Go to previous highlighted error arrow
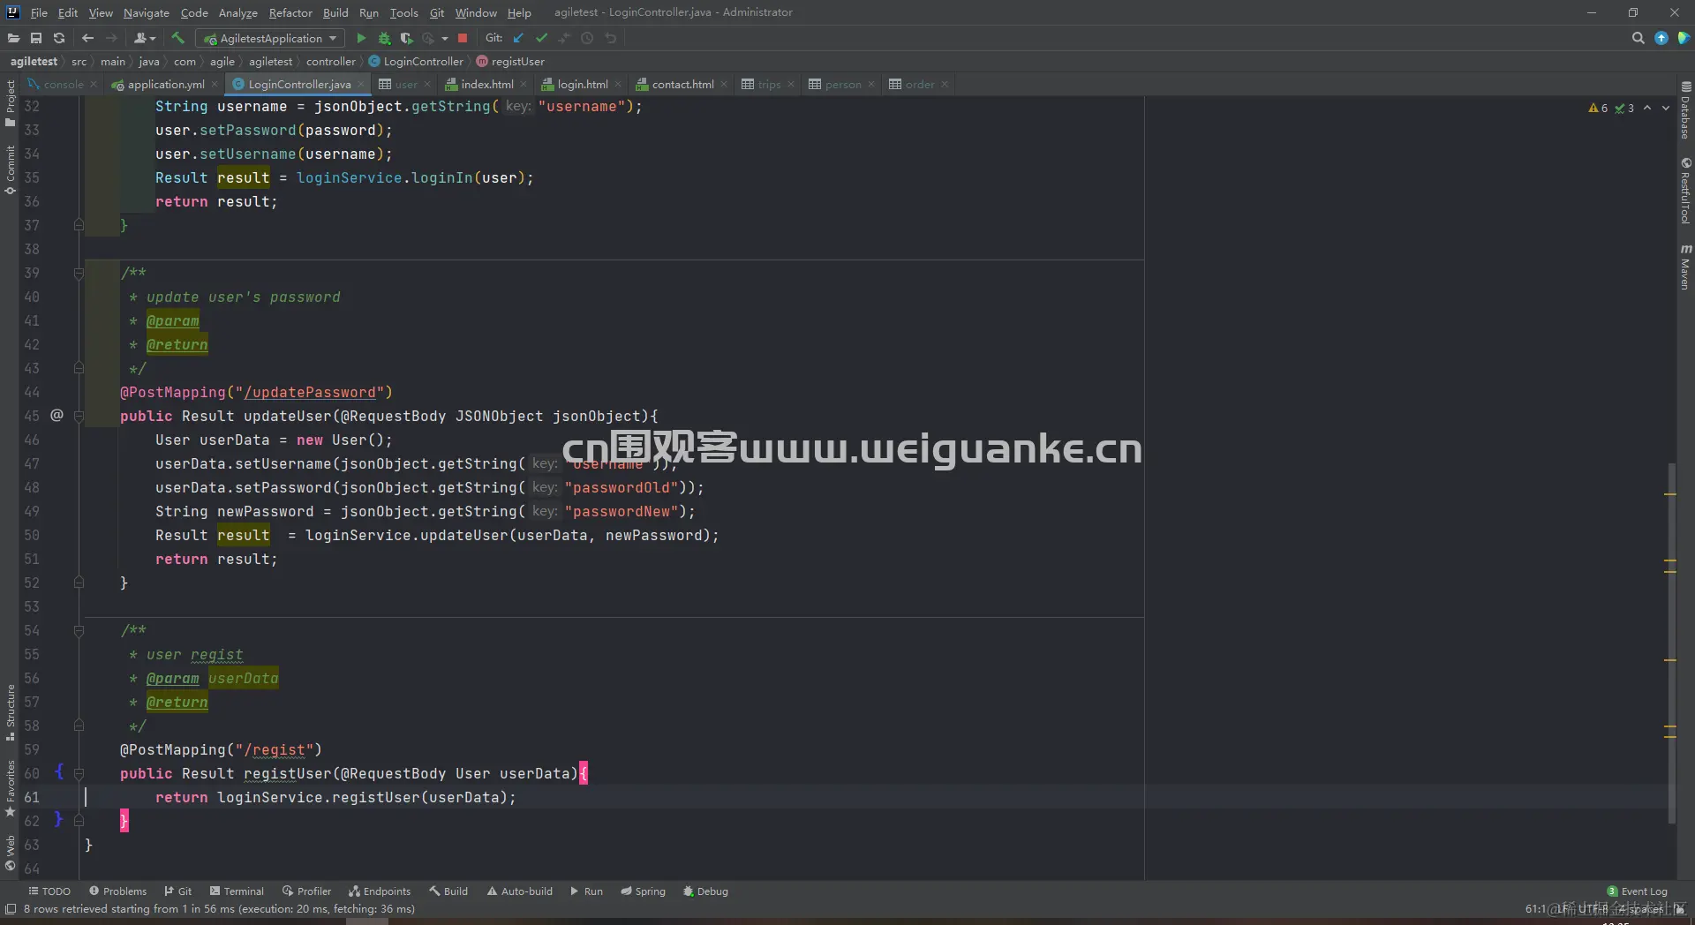Screen dimensions: 1695x925 coord(1647,108)
